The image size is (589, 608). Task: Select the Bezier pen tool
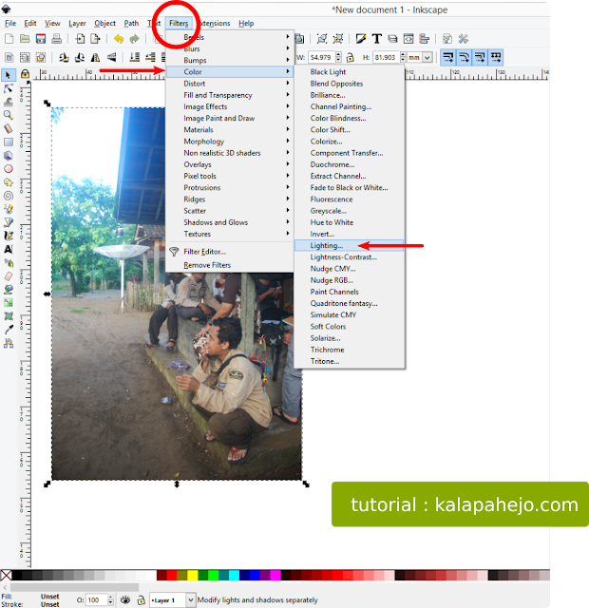9,222
